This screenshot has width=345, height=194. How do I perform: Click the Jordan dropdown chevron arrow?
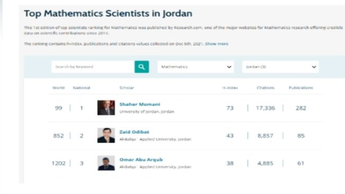314,67
